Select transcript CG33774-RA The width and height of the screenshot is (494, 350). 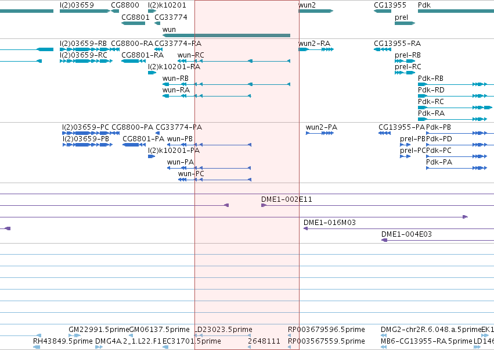tap(178, 44)
